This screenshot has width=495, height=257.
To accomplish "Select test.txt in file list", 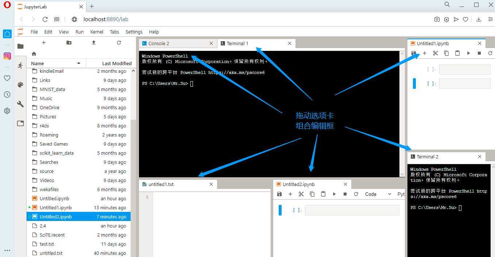I will coord(79,244).
